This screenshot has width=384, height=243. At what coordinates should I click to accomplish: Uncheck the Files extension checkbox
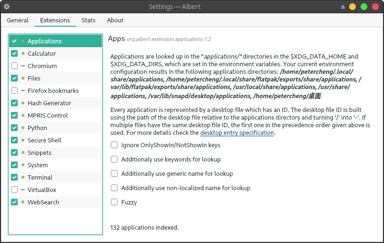[14, 79]
